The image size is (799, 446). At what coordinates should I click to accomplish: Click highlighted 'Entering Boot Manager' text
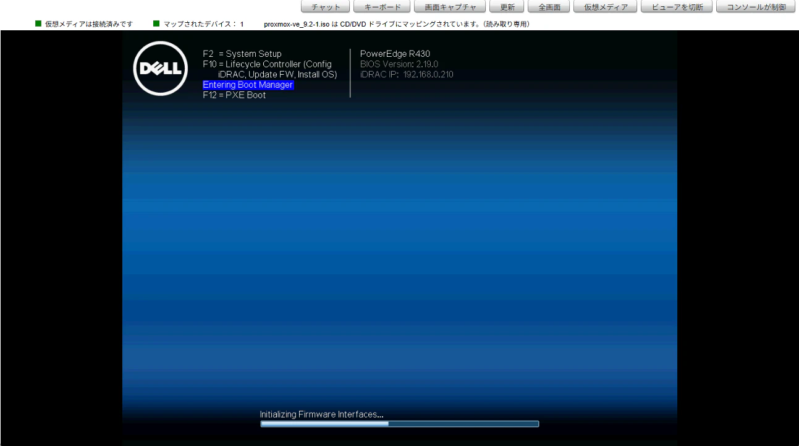(x=248, y=85)
